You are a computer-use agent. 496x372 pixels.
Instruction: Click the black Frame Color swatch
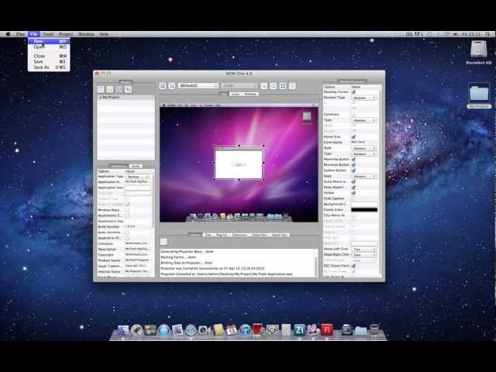coord(364,210)
